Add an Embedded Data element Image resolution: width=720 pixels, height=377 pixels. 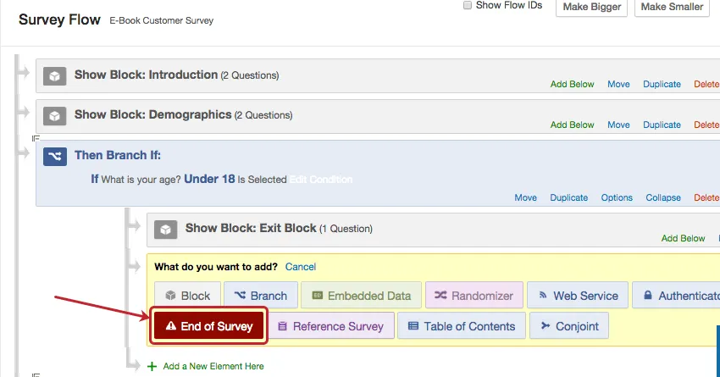click(x=361, y=296)
